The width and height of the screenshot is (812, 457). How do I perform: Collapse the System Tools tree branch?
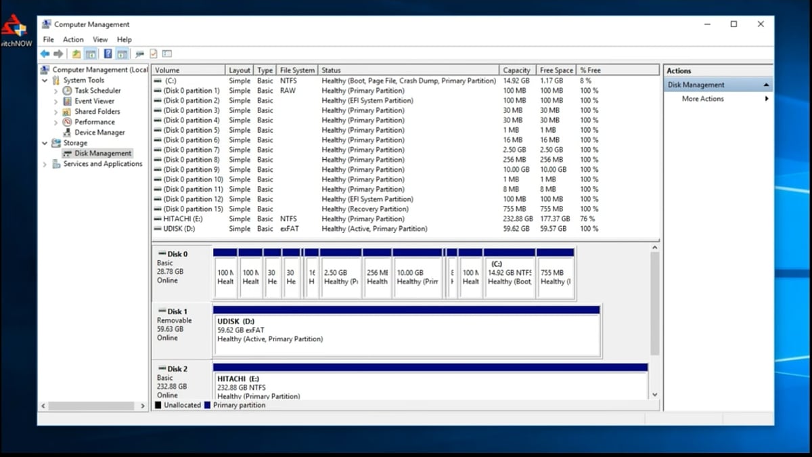pos(44,80)
